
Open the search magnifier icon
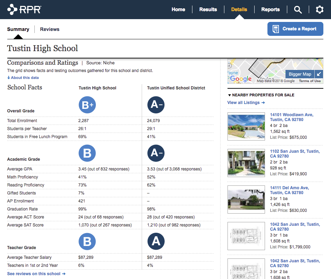click(x=298, y=9)
